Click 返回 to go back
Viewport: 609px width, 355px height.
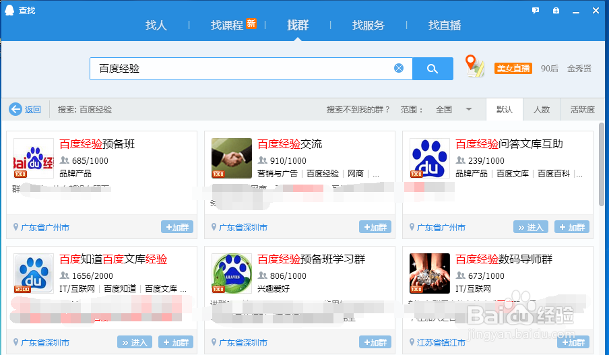pos(32,110)
